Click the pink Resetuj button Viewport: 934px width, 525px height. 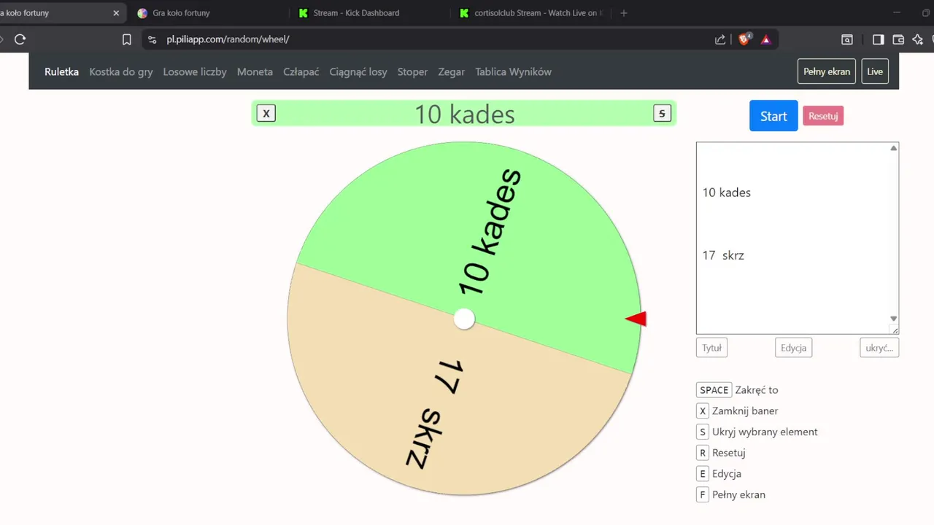[823, 116]
